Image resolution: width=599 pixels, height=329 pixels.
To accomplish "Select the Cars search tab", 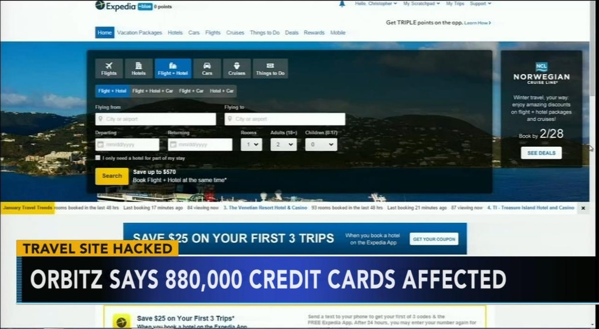I will pyautogui.click(x=207, y=69).
